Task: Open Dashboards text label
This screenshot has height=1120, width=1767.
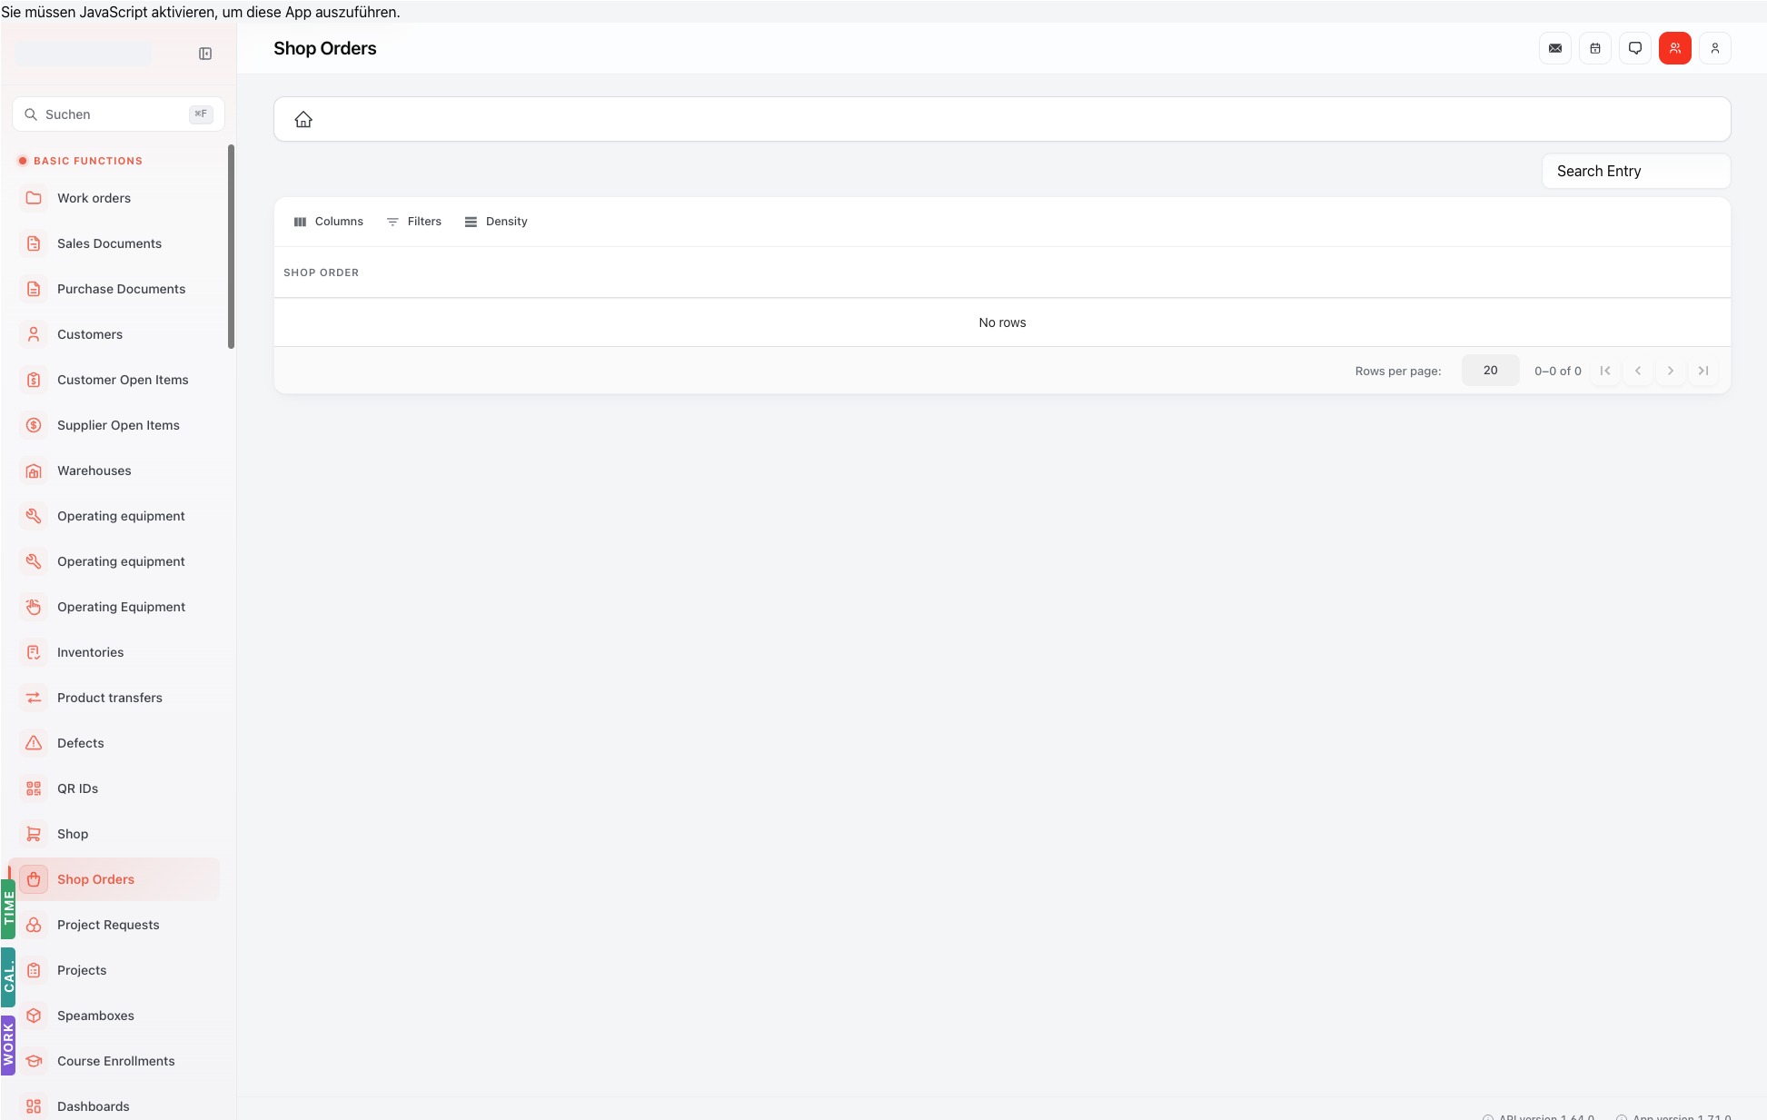Action: point(94,1106)
